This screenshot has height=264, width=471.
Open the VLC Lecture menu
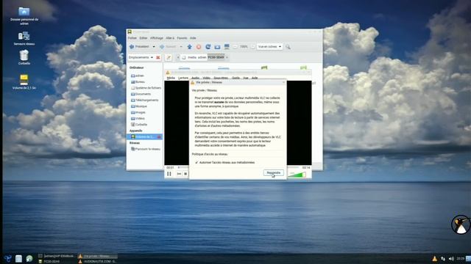[183, 78]
